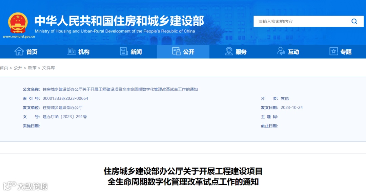Viewport: 366px width, 193px height.
Task: Click the index number 000013338/2023-00664
Action: click(x=65, y=98)
